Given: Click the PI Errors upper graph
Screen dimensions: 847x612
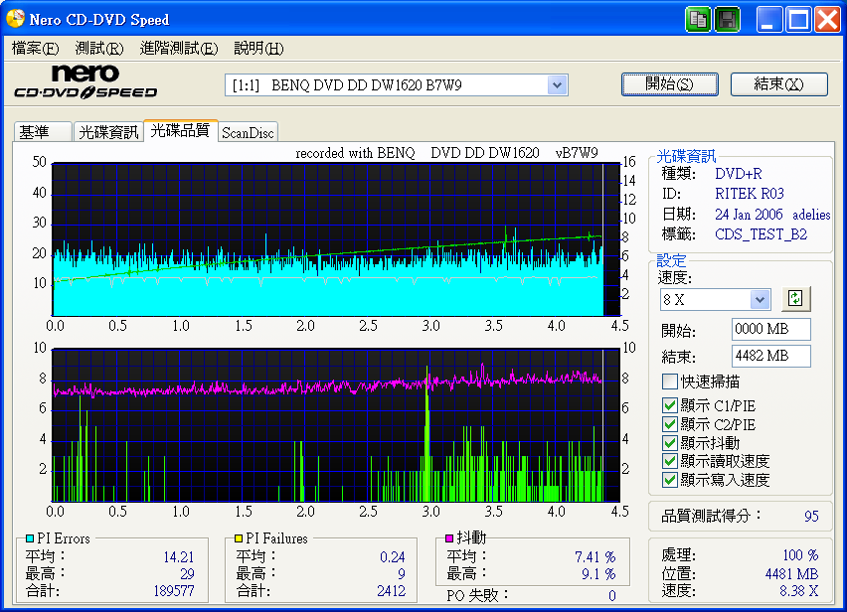Looking at the screenshot, I should click(335, 239).
